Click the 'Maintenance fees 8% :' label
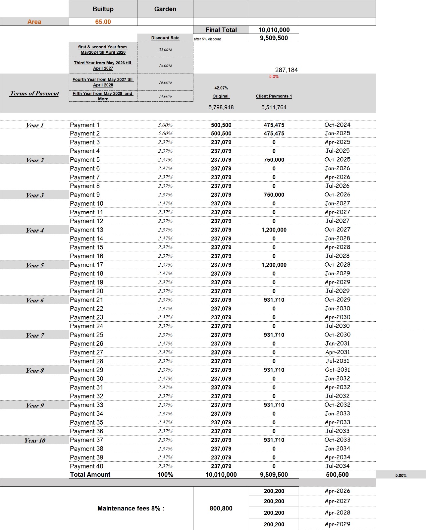426x530 pixels. [x=131, y=508]
